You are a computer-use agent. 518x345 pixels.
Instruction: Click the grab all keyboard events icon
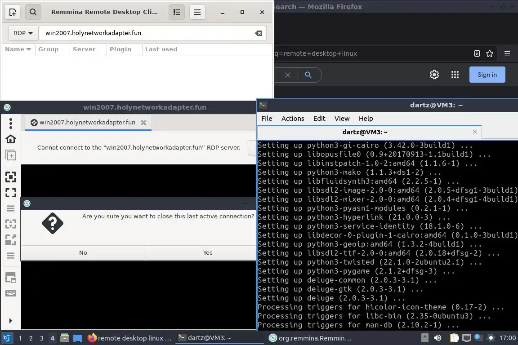point(11,278)
